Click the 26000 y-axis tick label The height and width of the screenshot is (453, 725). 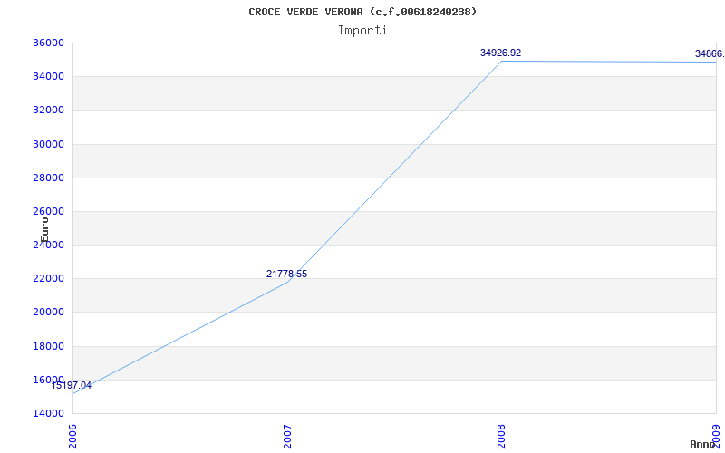[x=48, y=211]
